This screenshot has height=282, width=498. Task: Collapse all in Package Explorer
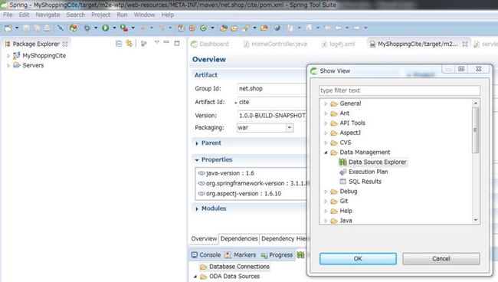119,44
